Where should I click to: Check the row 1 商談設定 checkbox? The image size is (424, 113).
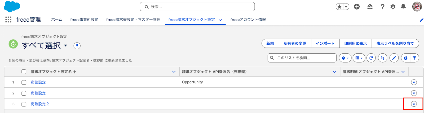24,82
